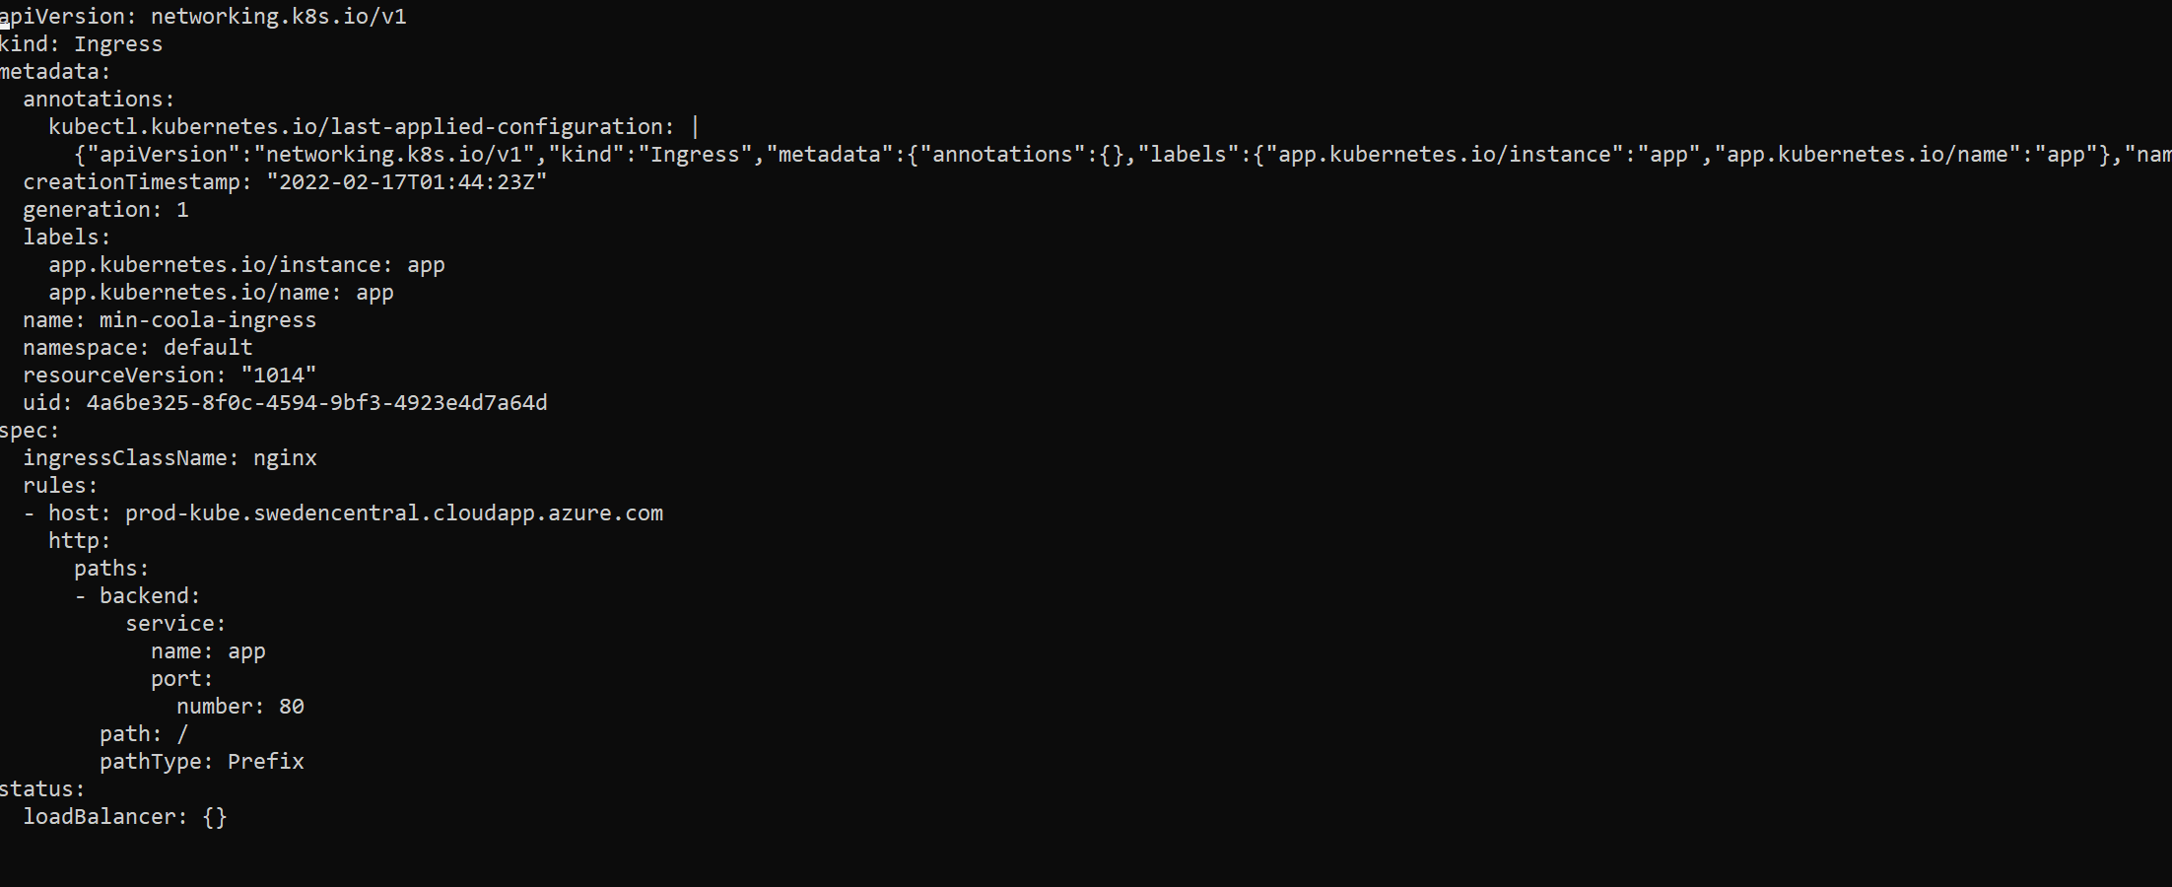Viewport: 2172px width, 887px height.
Task: Click the loadBalancer empty braces
Action: pyautogui.click(x=215, y=817)
